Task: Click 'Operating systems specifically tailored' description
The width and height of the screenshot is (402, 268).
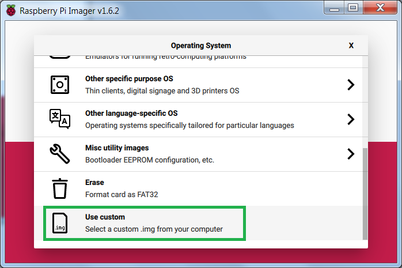Action: (x=189, y=126)
